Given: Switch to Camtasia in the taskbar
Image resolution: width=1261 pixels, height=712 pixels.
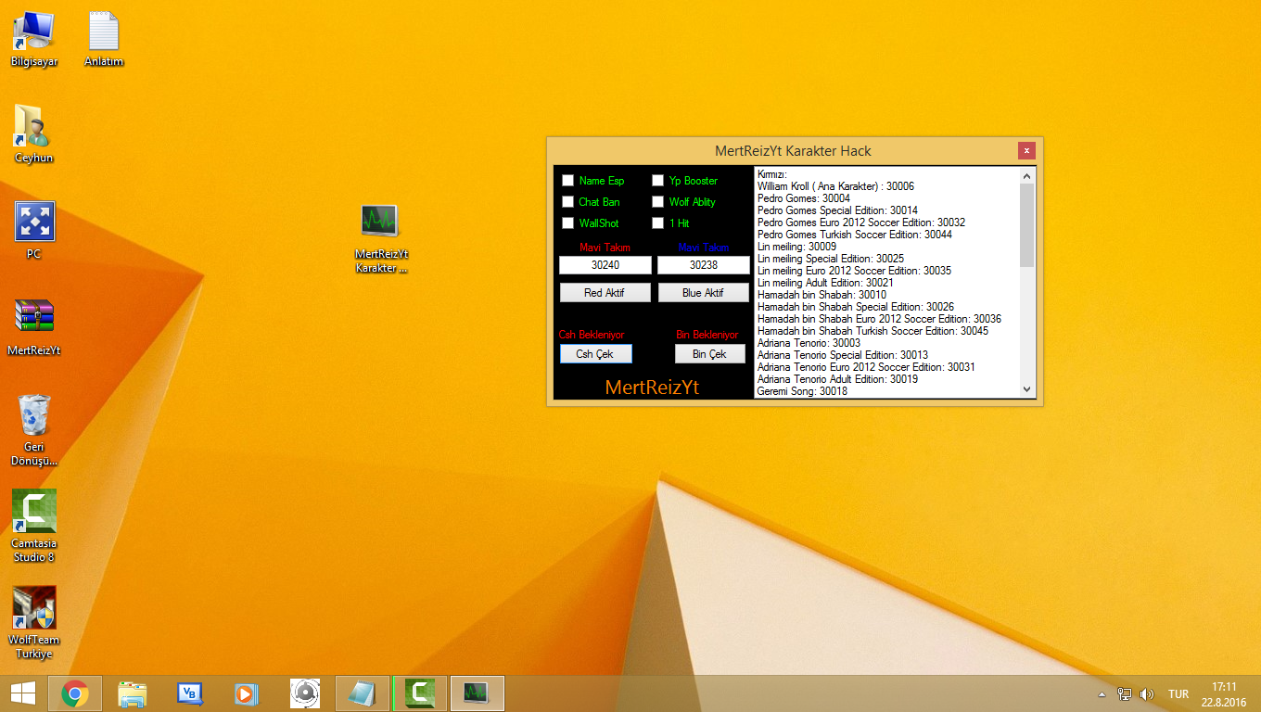Looking at the screenshot, I should coord(420,693).
